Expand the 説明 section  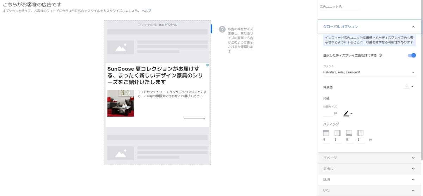(370, 179)
